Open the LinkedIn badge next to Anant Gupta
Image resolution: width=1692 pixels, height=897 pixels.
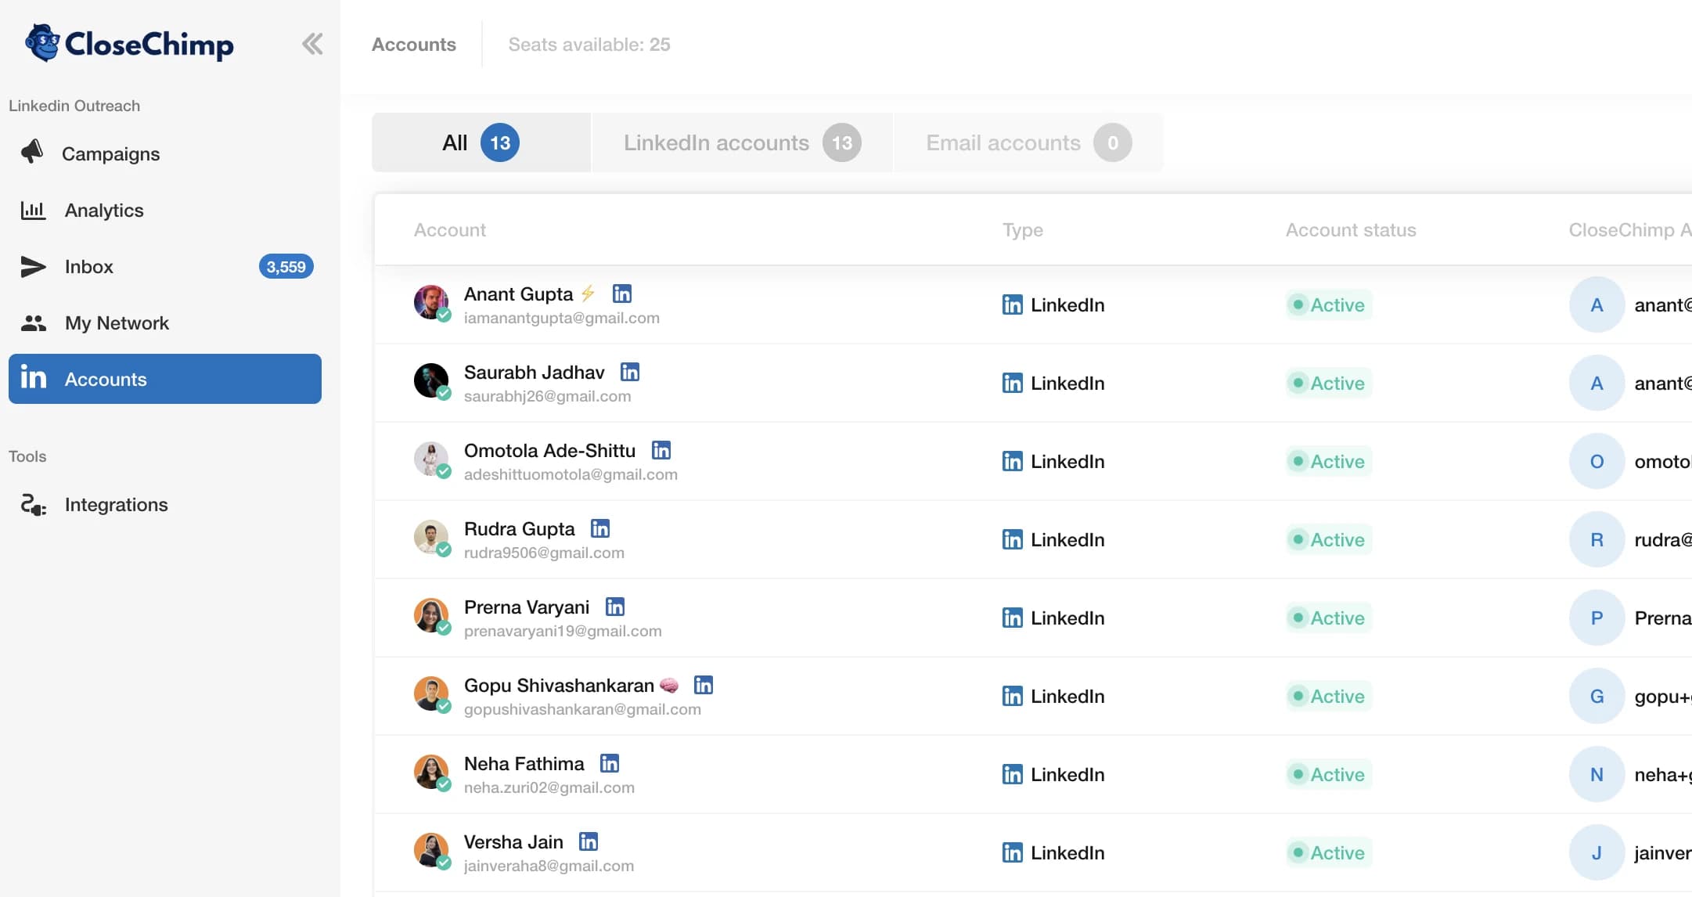pyautogui.click(x=621, y=293)
